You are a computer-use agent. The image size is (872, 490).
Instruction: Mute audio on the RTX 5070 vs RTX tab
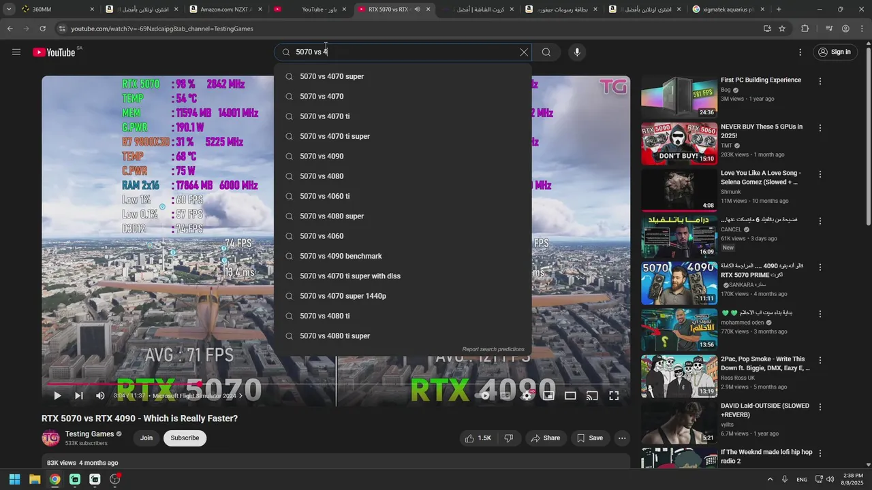[x=417, y=10]
